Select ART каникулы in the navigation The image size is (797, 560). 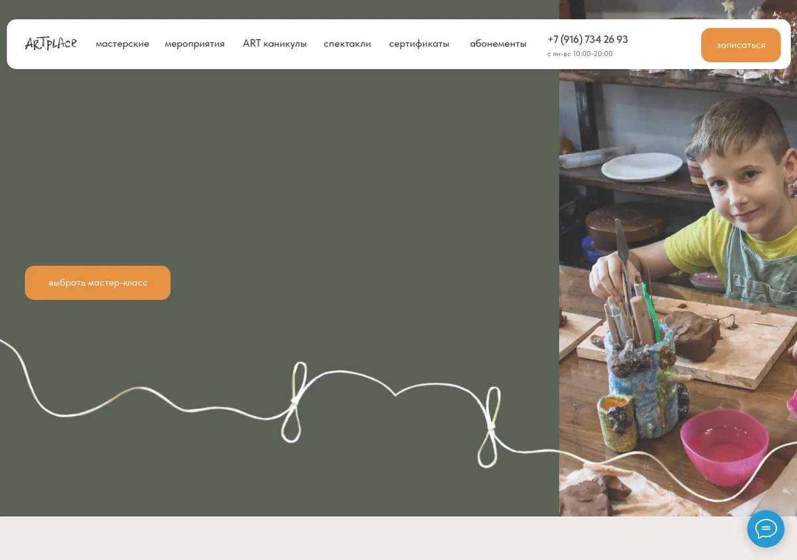coord(275,44)
